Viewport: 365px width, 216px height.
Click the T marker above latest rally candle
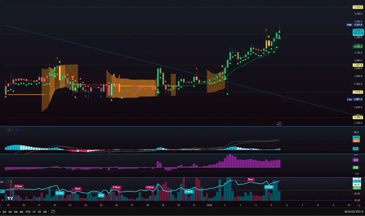(x=266, y=30)
